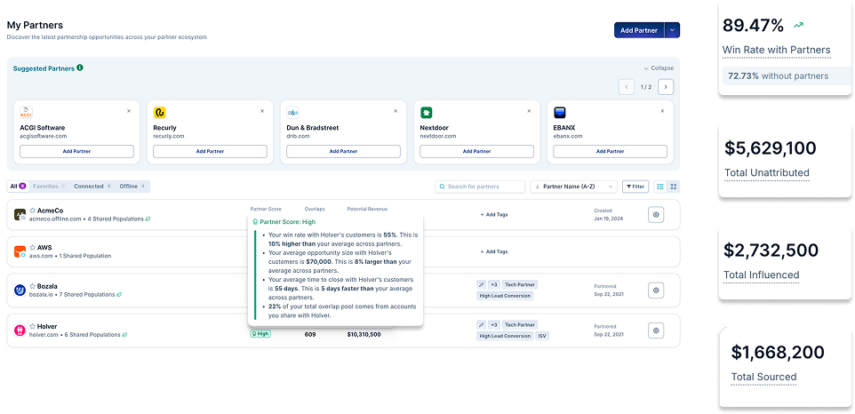Click the AcmeCo partner logo
Image resolution: width=855 pixels, height=414 pixels.
point(20,215)
